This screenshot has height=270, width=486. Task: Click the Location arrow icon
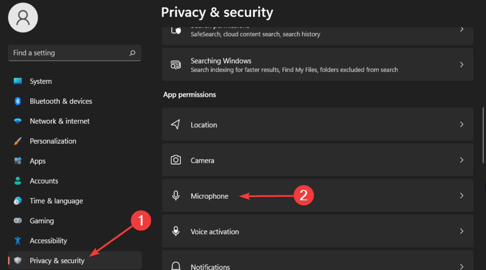click(175, 125)
